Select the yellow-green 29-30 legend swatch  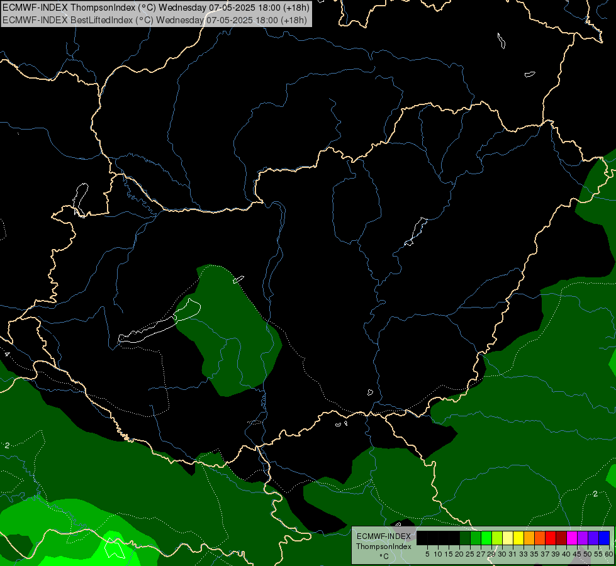497,538
